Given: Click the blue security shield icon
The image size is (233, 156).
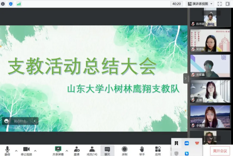Looking at the screenshot, I should [x=11, y=4].
